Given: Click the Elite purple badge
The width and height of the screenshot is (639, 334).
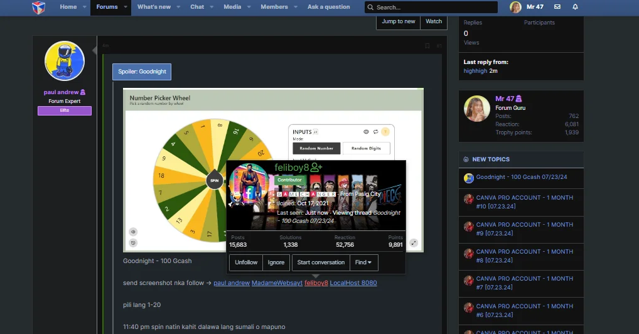Looking at the screenshot, I should 65,110.
